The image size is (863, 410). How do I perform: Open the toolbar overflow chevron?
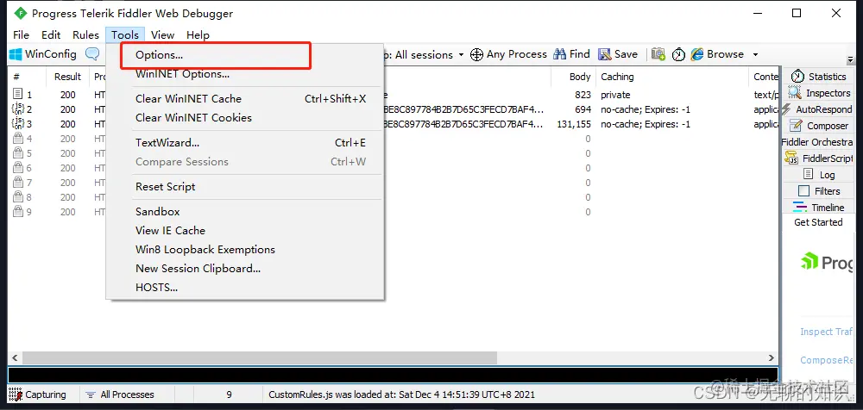pyautogui.click(x=850, y=59)
